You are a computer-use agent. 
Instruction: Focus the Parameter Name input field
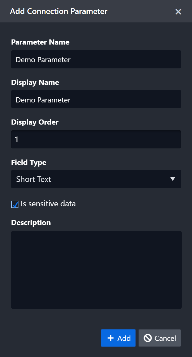click(x=96, y=59)
